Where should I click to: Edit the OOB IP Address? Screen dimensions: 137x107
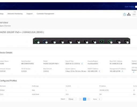coord(99,71)
